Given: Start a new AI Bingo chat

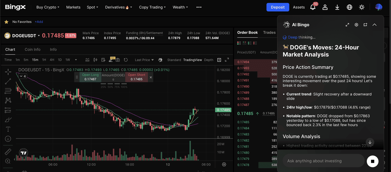Looking at the screenshot, I should (365, 25).
